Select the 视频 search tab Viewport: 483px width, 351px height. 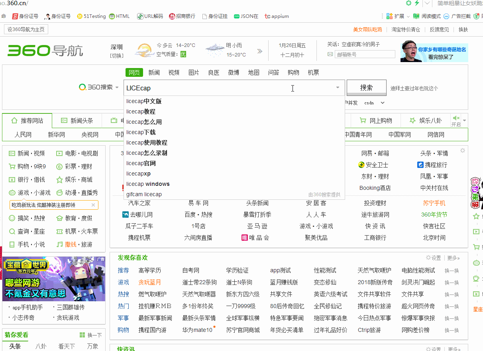pyautogui.click(x=174, y=72)
